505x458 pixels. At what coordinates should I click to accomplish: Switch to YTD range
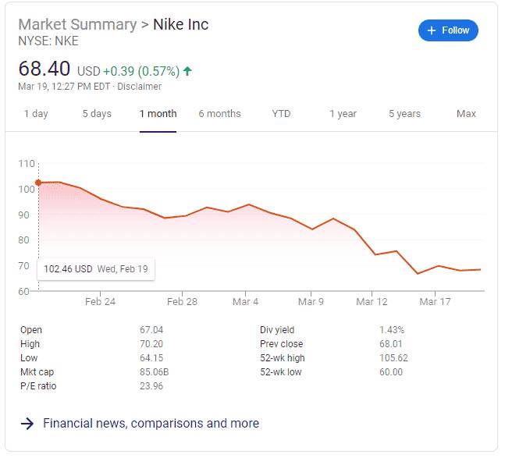tap(281, 114)
